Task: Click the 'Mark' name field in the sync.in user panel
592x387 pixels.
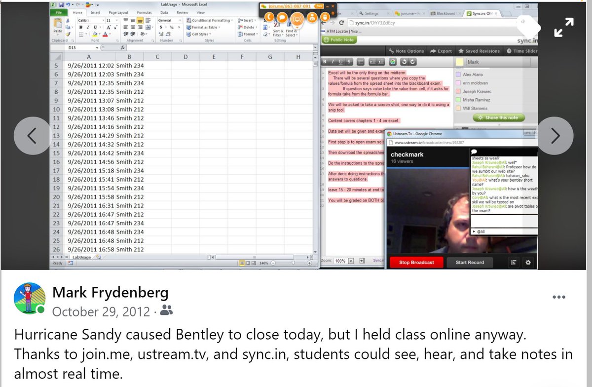Action: tap(498, 62)
